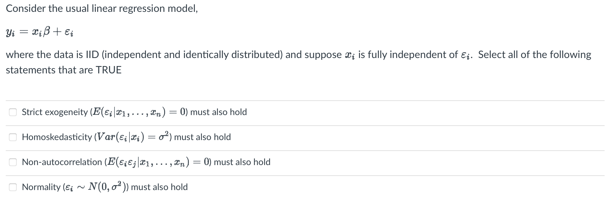Click the 'Select all of the following' instruction text
The height and width of the screenshot is (200, 611).
tap(535, 55)
